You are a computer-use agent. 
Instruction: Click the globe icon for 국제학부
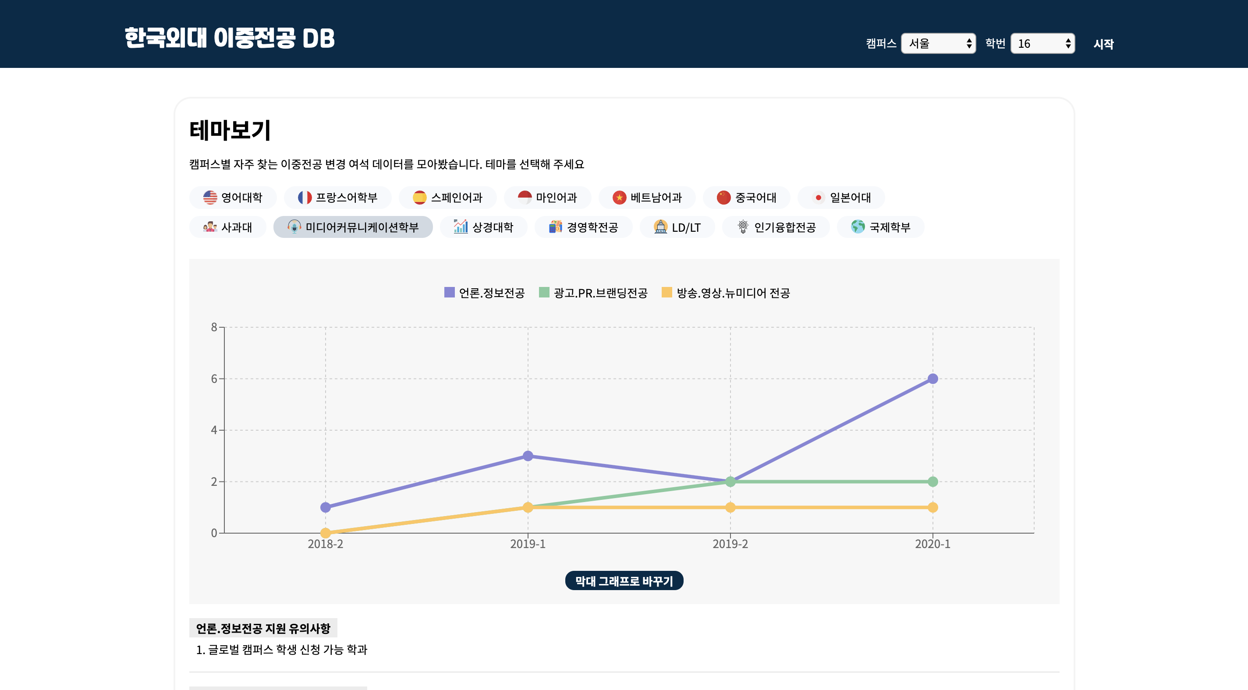tap(858, 226)
